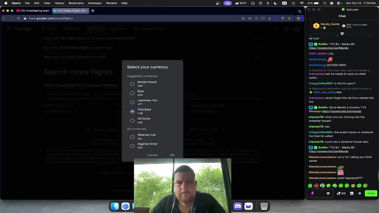The height and width of the screenshot is (213, 379).
Task: Click the webcam video overlay thumbnail
Action: (182, 185)
